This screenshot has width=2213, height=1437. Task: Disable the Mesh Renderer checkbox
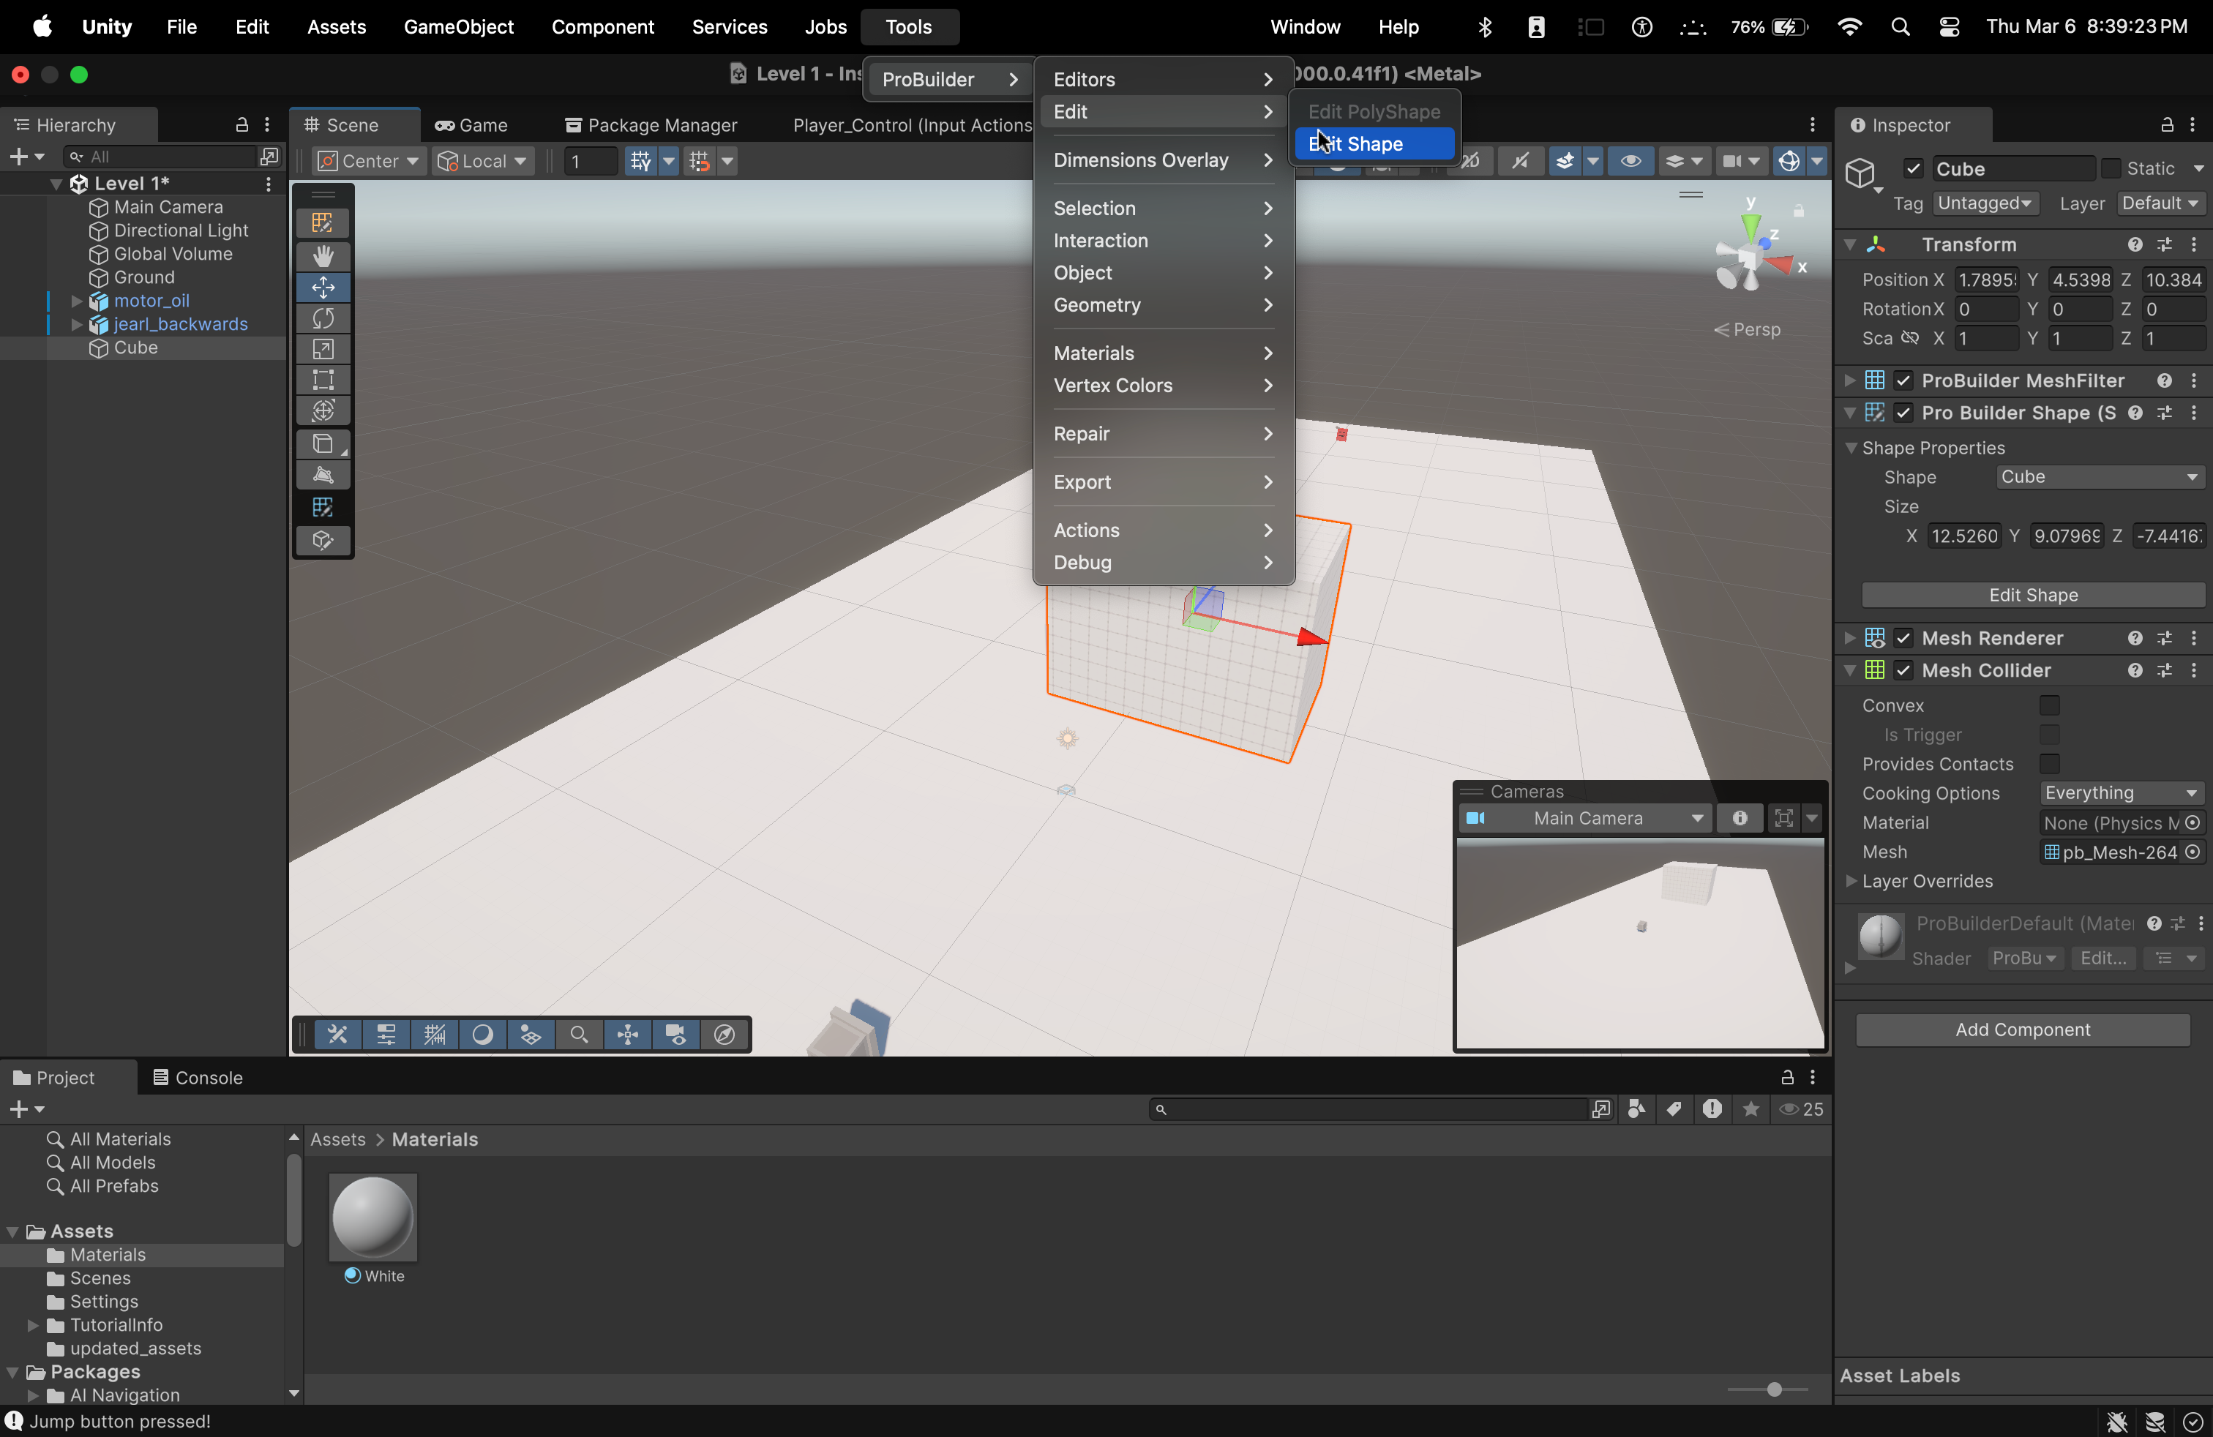pos(1903,637)
